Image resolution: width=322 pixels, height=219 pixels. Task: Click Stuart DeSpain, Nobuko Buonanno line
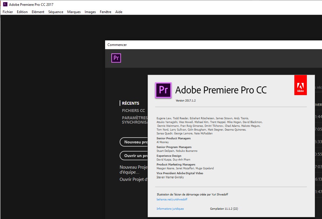pos(177,151)
